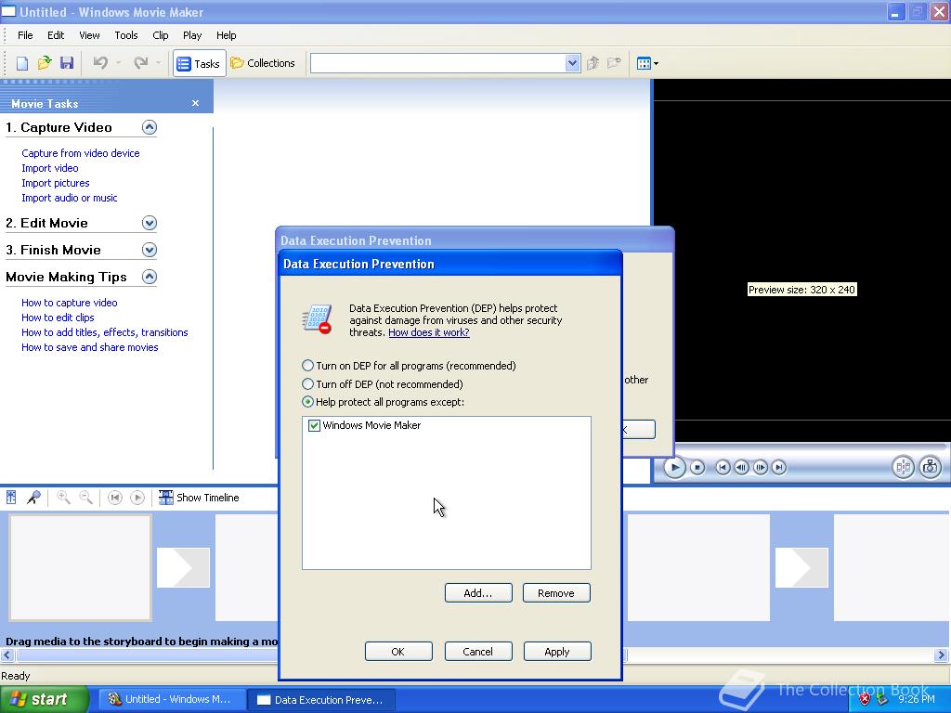Open the Views dropdown icon
Image resolution: width=951 pixels, height=713 pixels.
coord(647,63)
